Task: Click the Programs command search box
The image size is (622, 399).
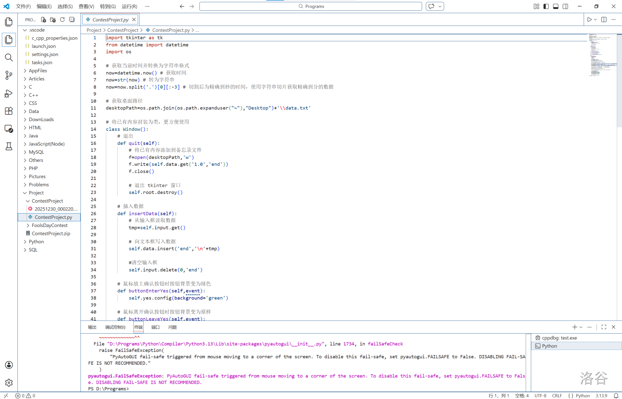Action: 310,6
